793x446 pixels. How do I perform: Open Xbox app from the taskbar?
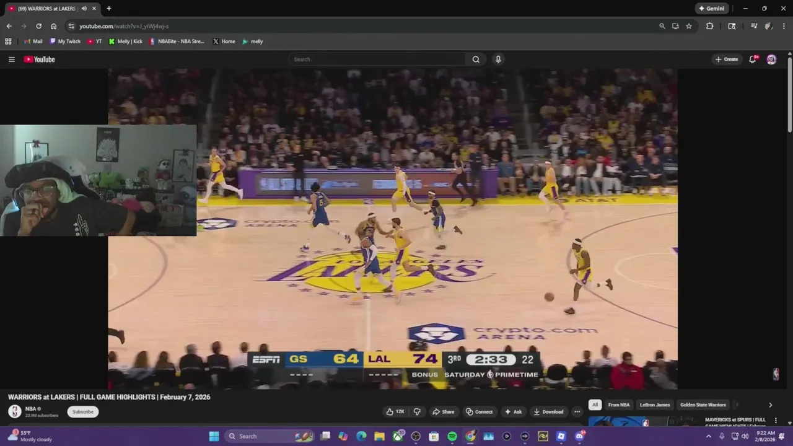click(x=398, y=436)
